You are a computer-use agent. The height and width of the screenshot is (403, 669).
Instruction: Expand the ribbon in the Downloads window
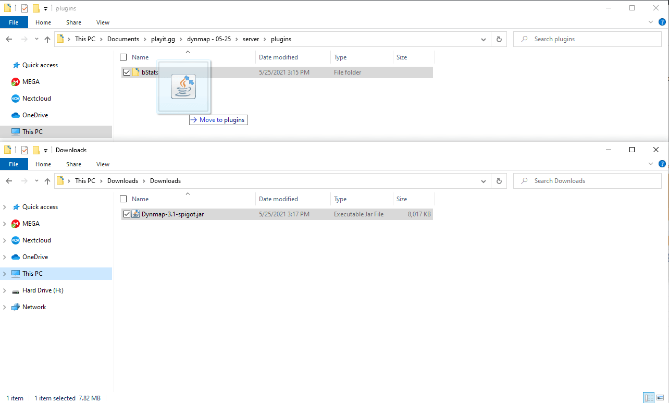[650, 164]
